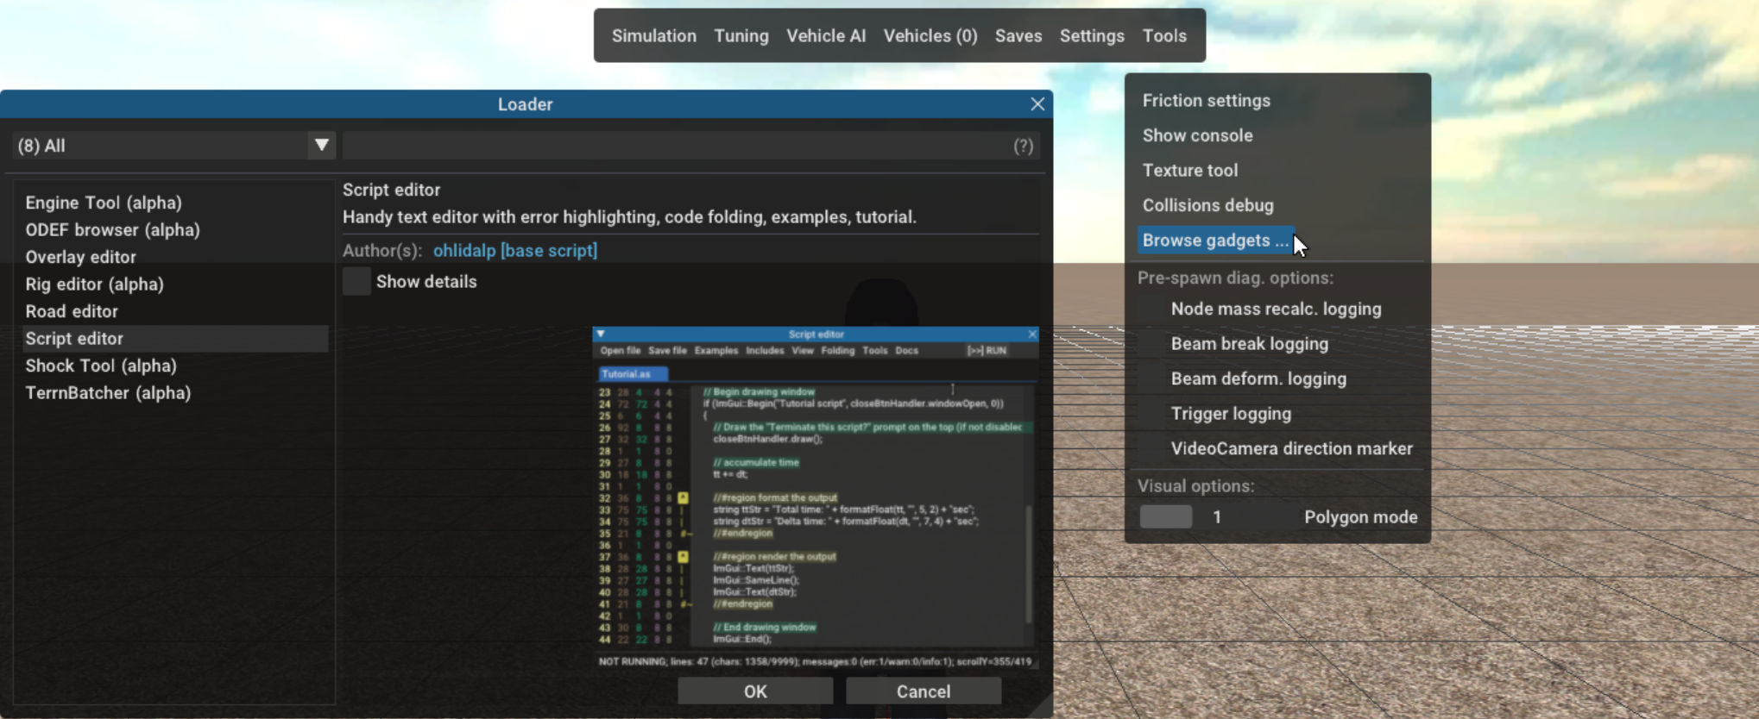Click the (?) search help icon
Image resolution: width=1759 pixels, height=719 pixels.
[x=1023, y=146]
